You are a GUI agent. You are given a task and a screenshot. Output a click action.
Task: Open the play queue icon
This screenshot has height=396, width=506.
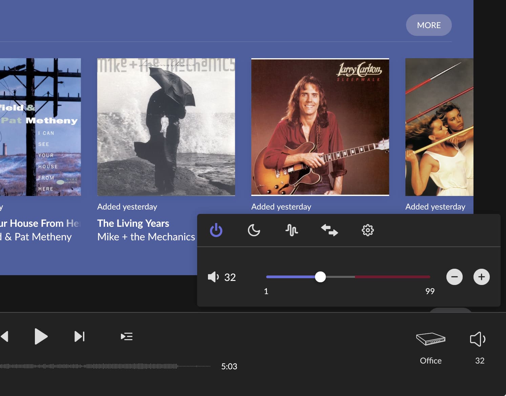pos(127,336)
